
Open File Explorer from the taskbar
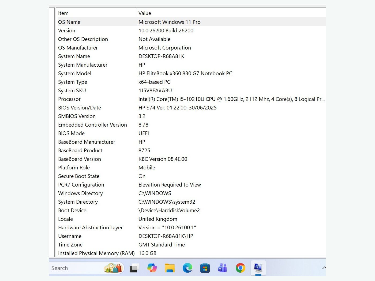click(x=170, y=268)
